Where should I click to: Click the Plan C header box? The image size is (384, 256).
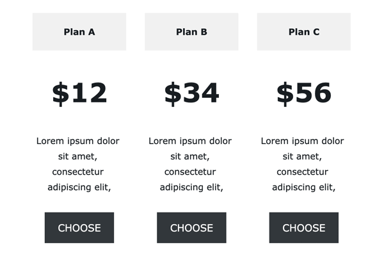(x=303, y=32)
